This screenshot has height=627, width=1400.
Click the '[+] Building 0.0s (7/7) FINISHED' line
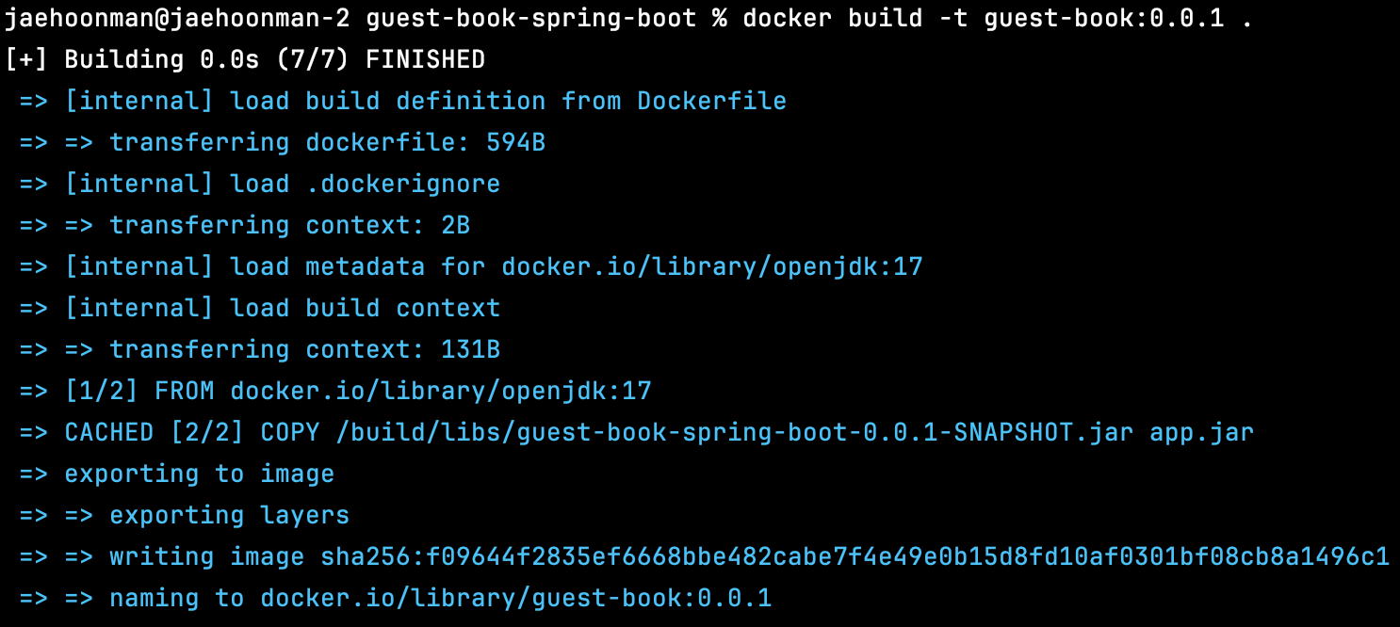pyautogui.click(x=245, y=59)
